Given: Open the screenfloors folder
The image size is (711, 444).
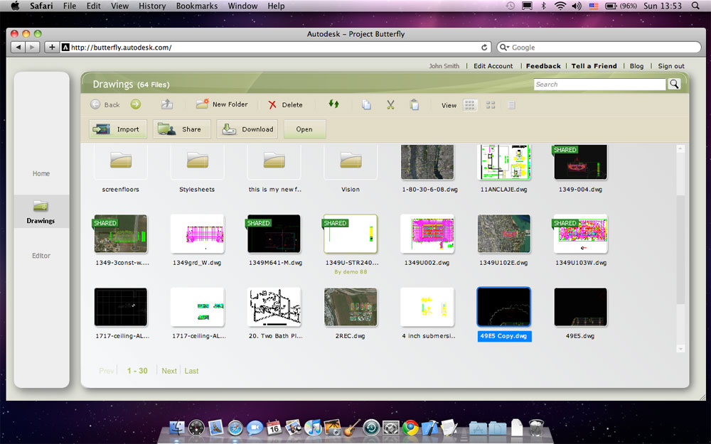Looking at the screenshot, I should (x=121, y=162).
